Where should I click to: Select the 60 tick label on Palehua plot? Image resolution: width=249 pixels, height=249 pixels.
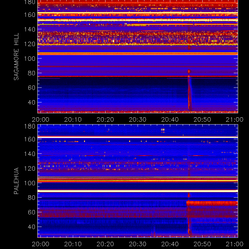31,212
